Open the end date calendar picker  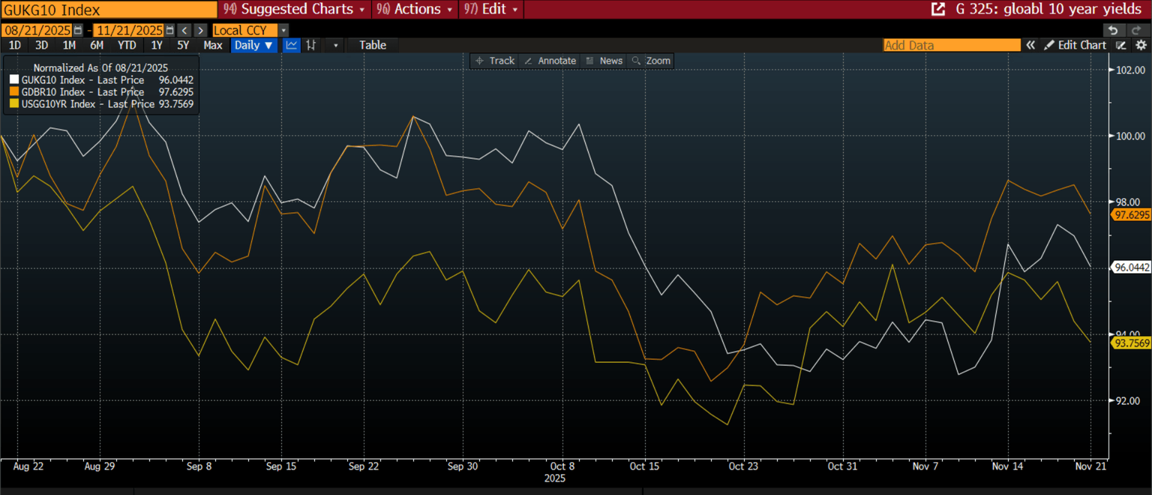click(x=170, y=30)
